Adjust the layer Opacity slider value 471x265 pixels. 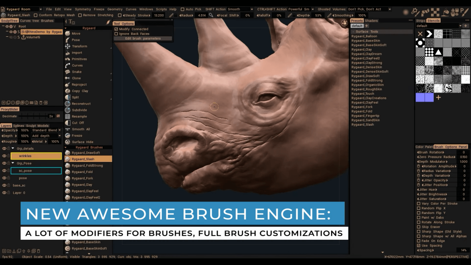[25, 130]
